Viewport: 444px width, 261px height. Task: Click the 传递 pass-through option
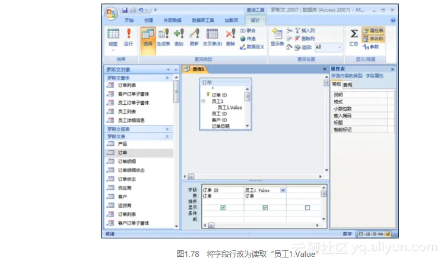click(x=248, y=38)
